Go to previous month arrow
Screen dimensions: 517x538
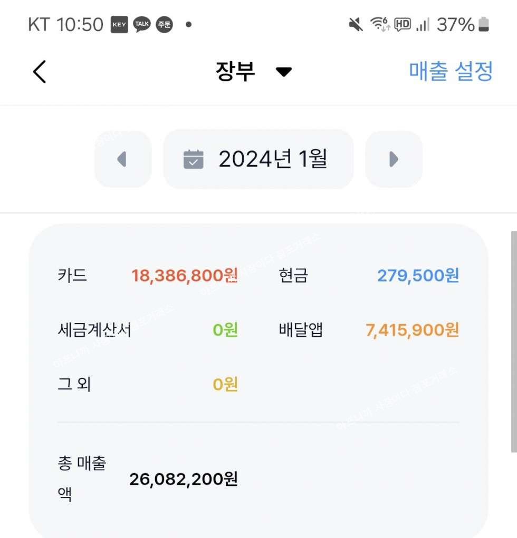[122, 159]
